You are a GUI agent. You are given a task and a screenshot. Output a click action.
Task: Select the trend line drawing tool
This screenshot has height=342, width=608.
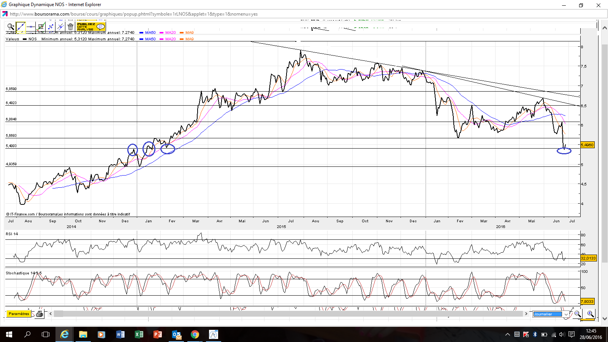click(x=21, y=27)
